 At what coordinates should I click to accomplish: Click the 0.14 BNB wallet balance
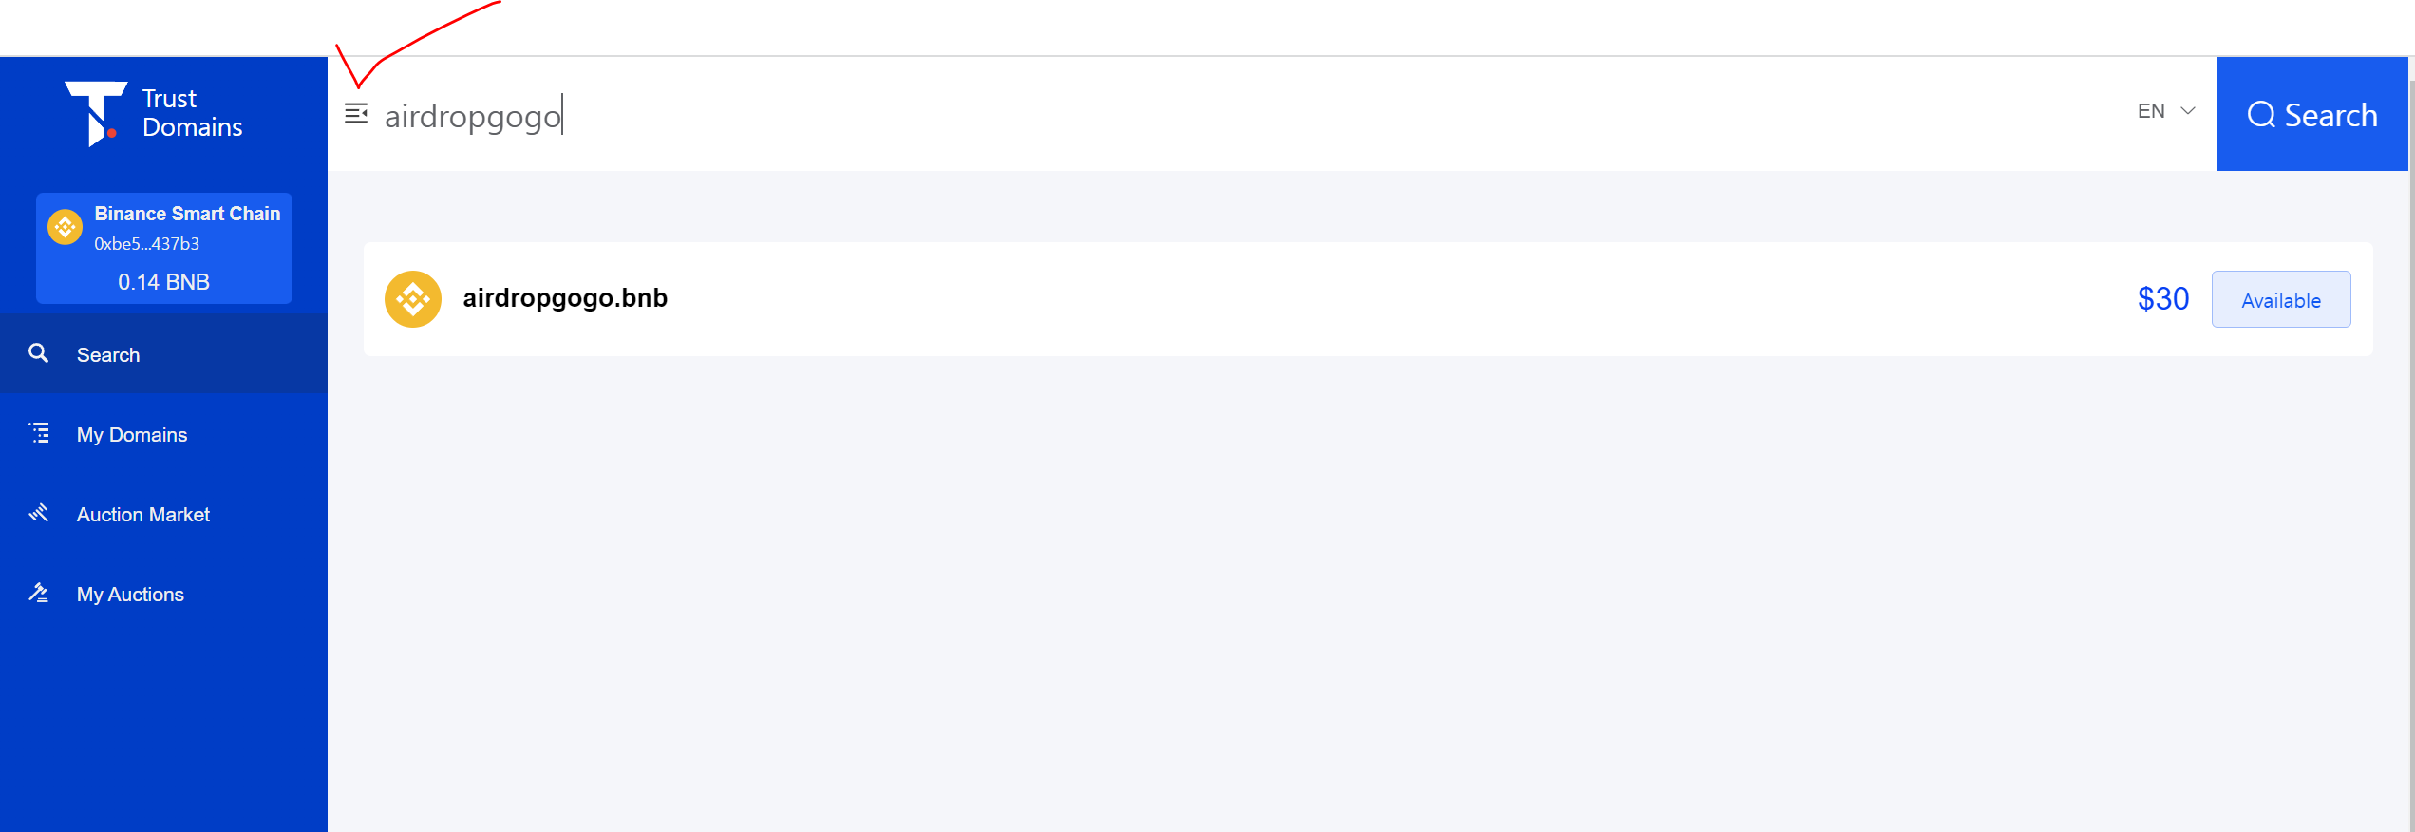click(164, 282)
